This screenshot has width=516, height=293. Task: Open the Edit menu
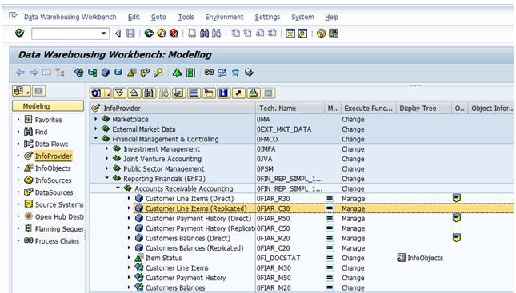(134, 17)
